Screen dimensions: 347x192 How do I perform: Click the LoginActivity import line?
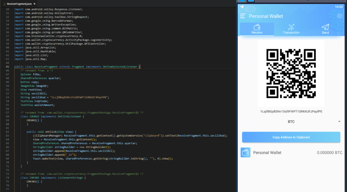(63, 40)
